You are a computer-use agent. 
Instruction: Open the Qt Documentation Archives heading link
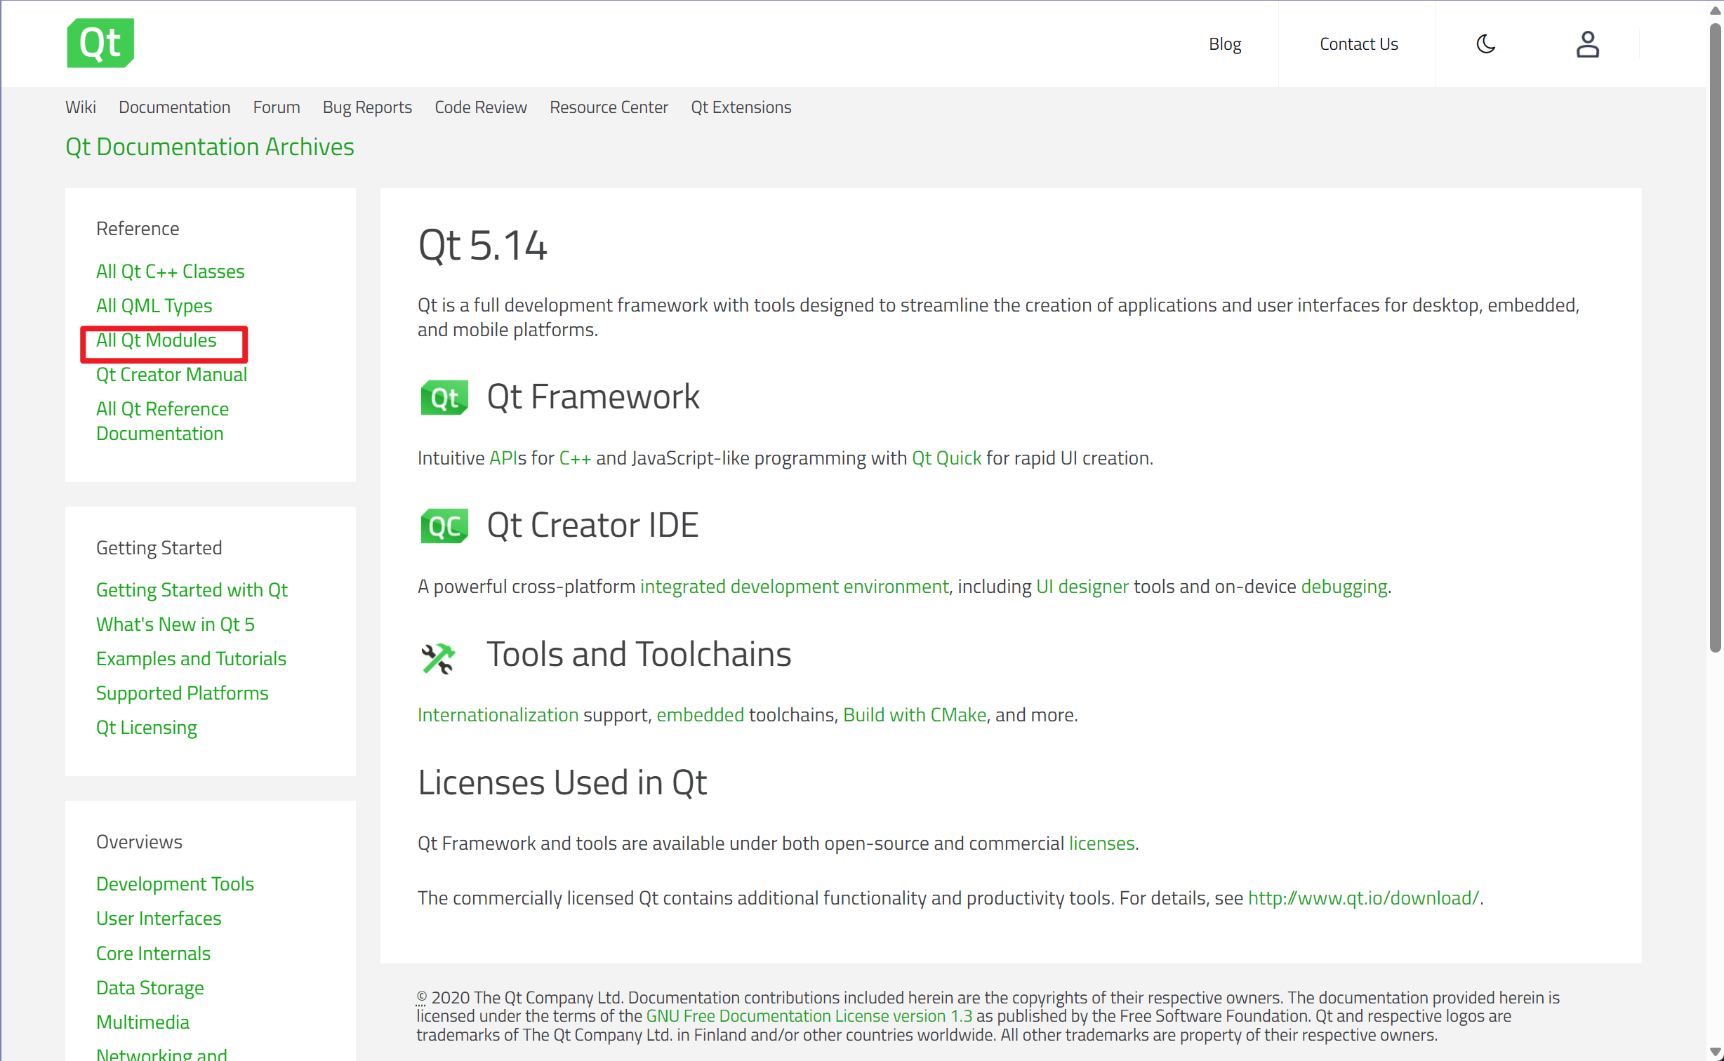pos(209,147)
